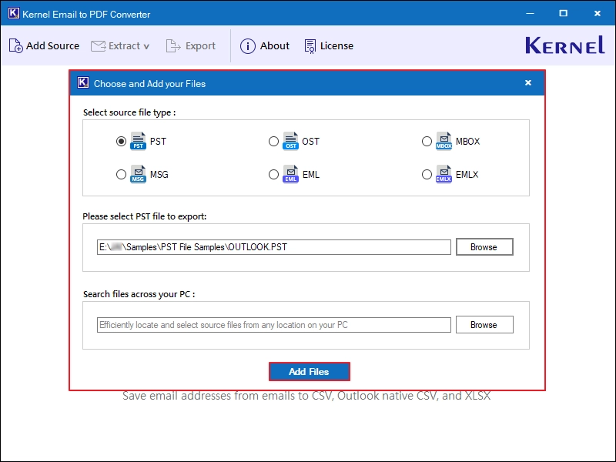Click the Extract envelope icon
Image resolution: width=616 pixels, height=462 pixels.
tap(99, 46)
